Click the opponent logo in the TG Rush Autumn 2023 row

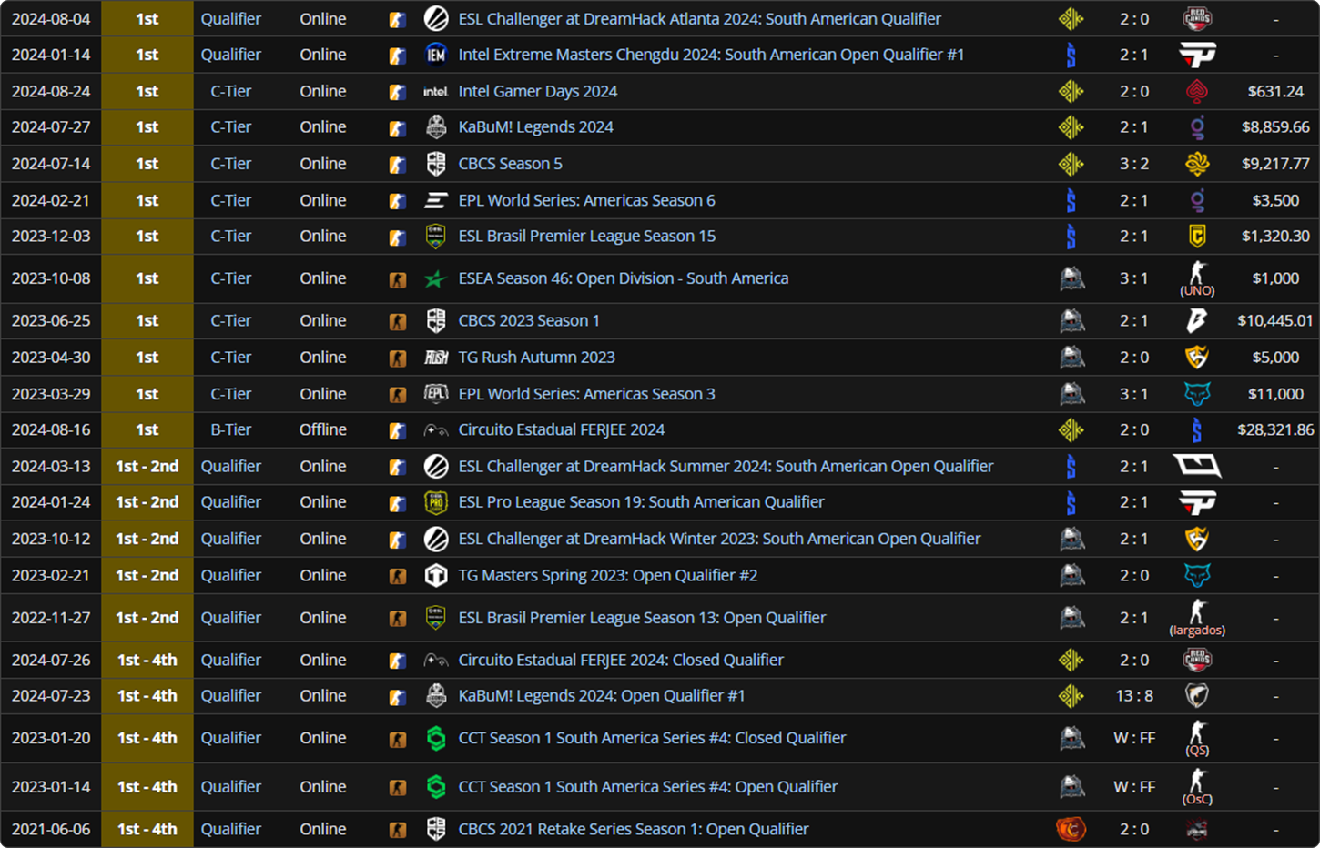point(1196,358)
